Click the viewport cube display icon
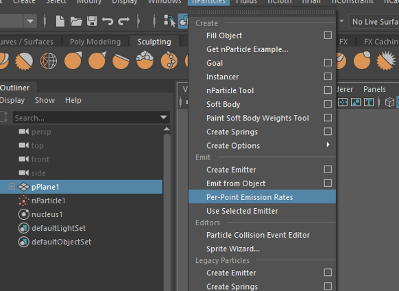 coord(389,102)
